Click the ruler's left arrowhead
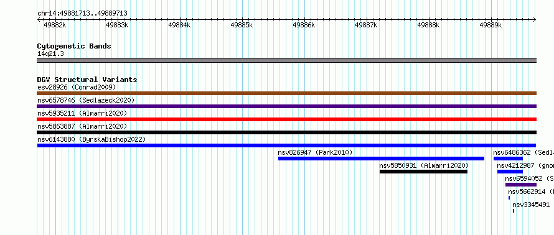The width and height of the screenshot is (554, 235). point(39,19)
